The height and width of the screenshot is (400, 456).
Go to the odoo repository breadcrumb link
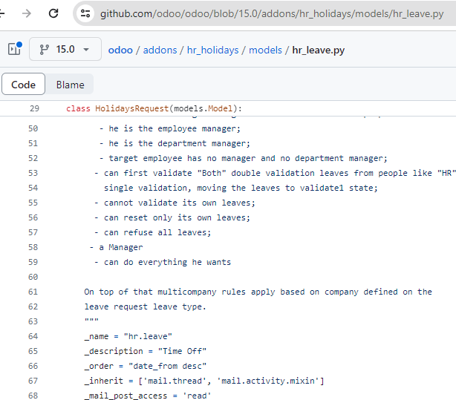[x=120, y=50]
